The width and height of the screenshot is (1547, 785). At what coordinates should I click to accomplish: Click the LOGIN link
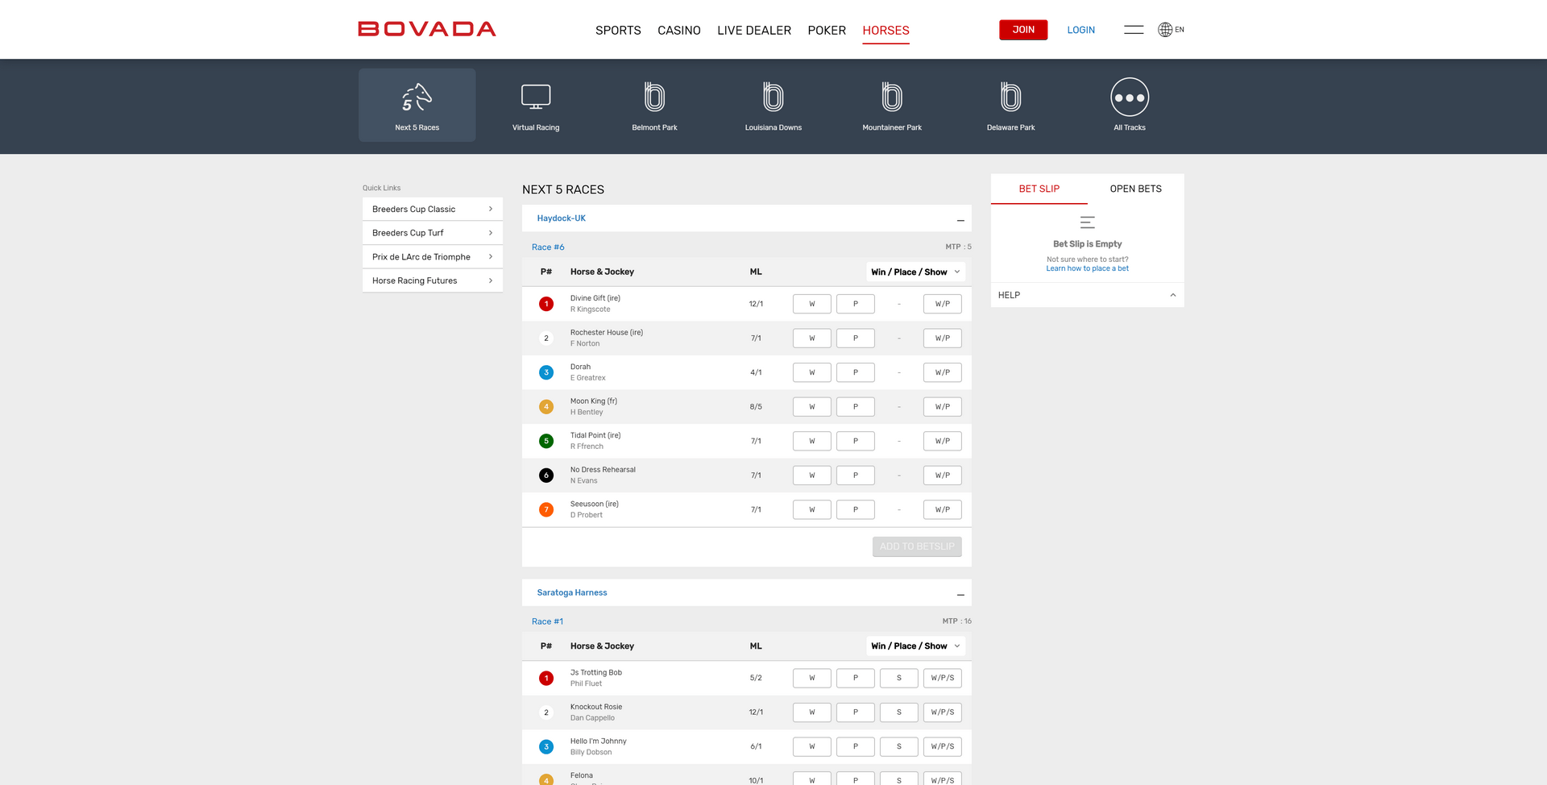point(1081,30)
